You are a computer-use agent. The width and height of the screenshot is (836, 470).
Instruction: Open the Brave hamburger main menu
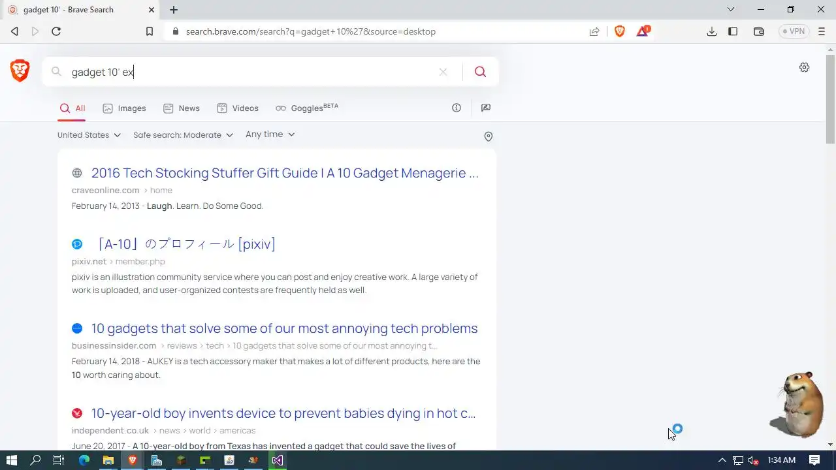[822, 31]
